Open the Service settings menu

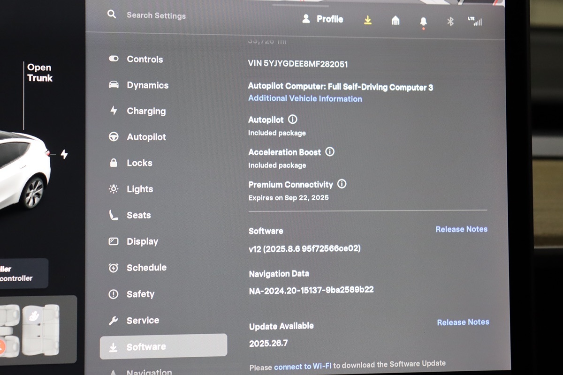[143, 320]
